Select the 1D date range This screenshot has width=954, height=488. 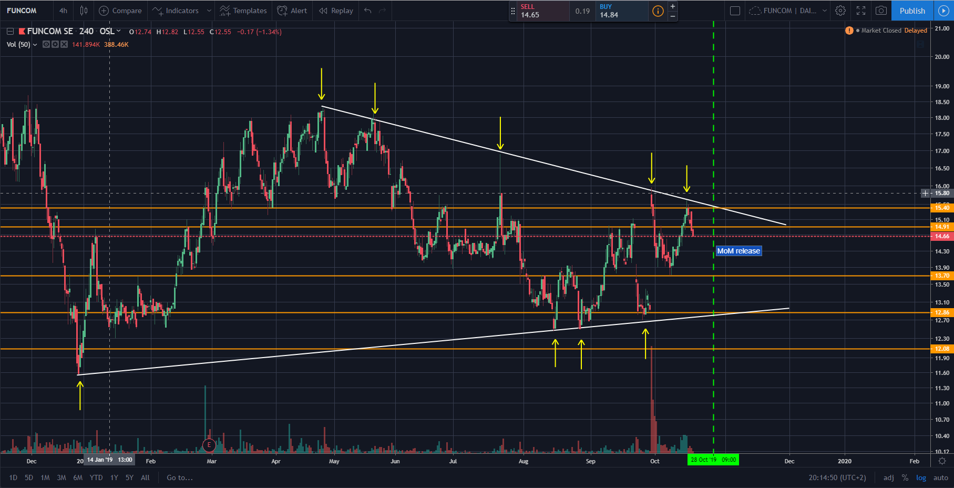point(13,477)
